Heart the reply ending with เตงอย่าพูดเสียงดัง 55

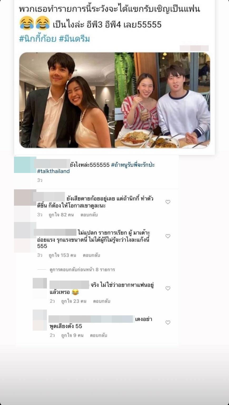[168, 322]
